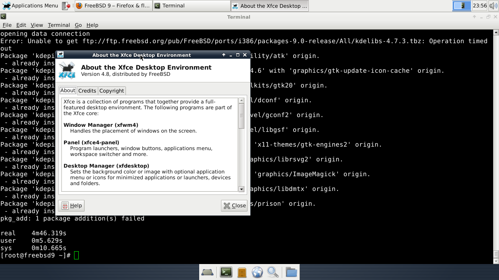Open the Terminal File menu
The width and height of the screenshot is (499, 280).
click(x=7, y=25)
